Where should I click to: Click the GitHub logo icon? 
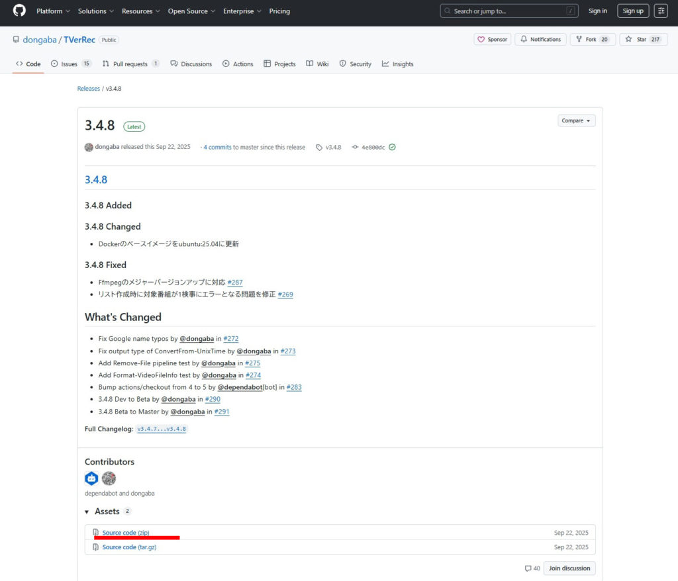(19, 11)
